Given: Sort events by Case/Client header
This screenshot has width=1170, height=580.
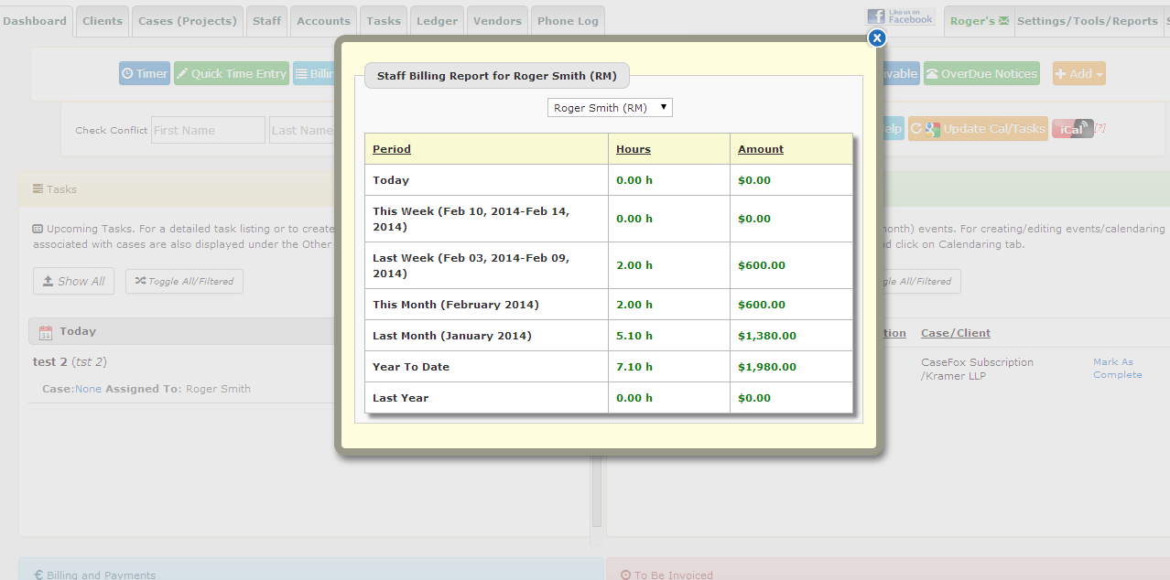Looking at the screenshot, I should click(x=956, y=333).
